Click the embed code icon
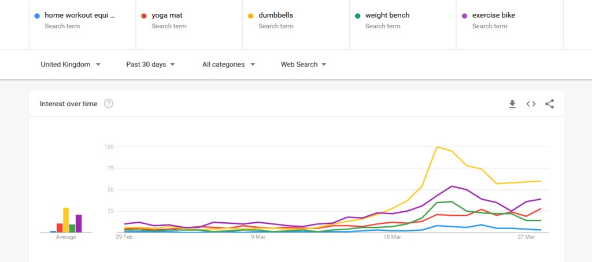Image resolution: width=592 pixels, height=262 pixels. pyautogui.click(x=531, y=104)
